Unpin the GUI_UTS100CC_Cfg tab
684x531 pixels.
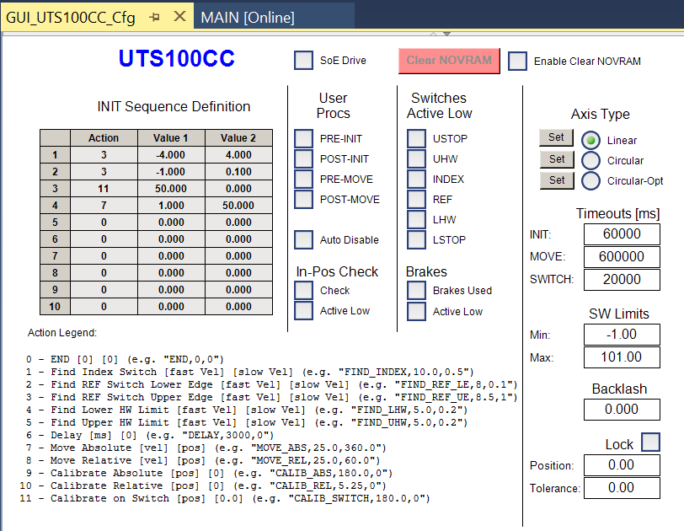pyautogui.click(x=154, y=14)
